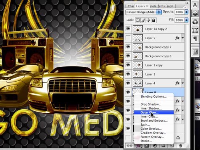Choose Pattern Overlay from the fx menu
200x150 pixels.
[x=154, y=137]
